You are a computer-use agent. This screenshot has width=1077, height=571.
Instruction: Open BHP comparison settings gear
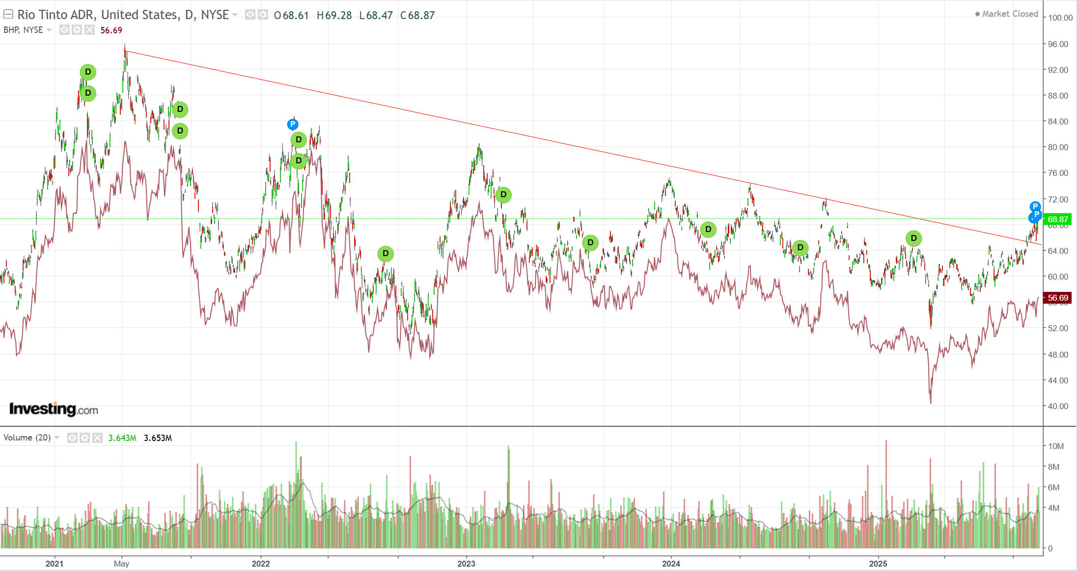click(77, 30)
